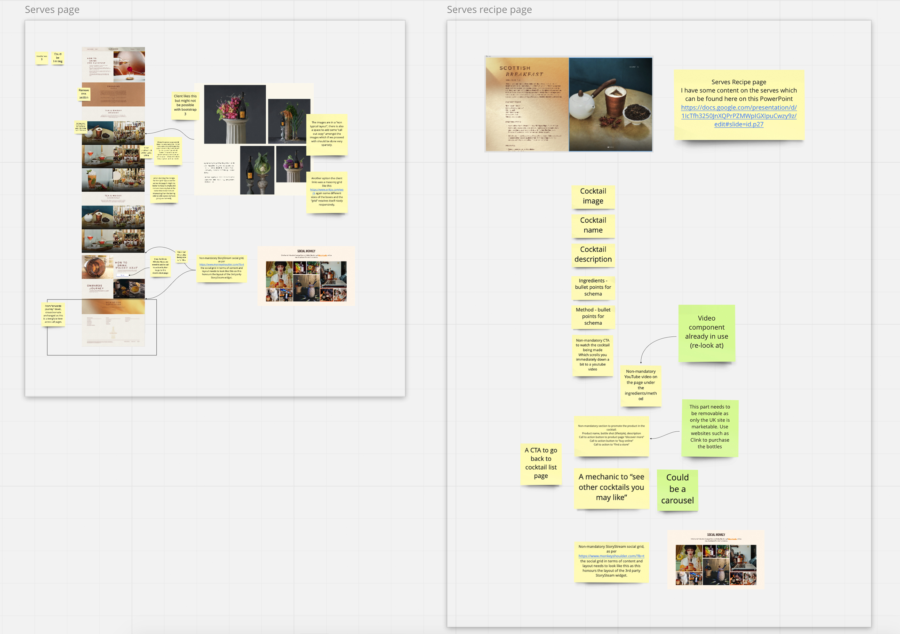Select the "Non-mandatory YouTube video" sticky note

pos(641,386)
